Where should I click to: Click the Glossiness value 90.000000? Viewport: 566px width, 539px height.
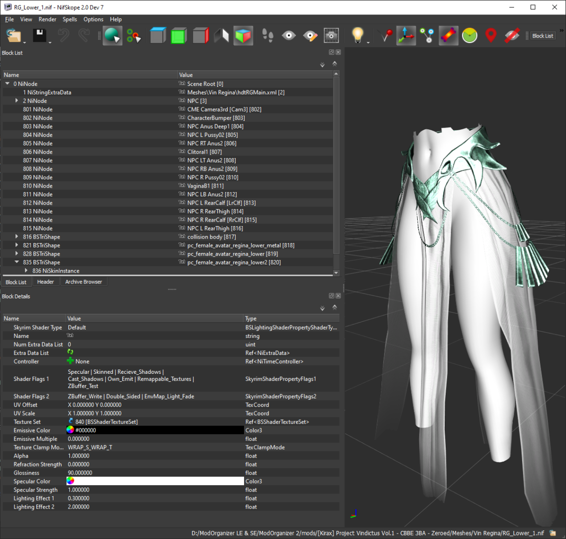(x=80, y=473)
